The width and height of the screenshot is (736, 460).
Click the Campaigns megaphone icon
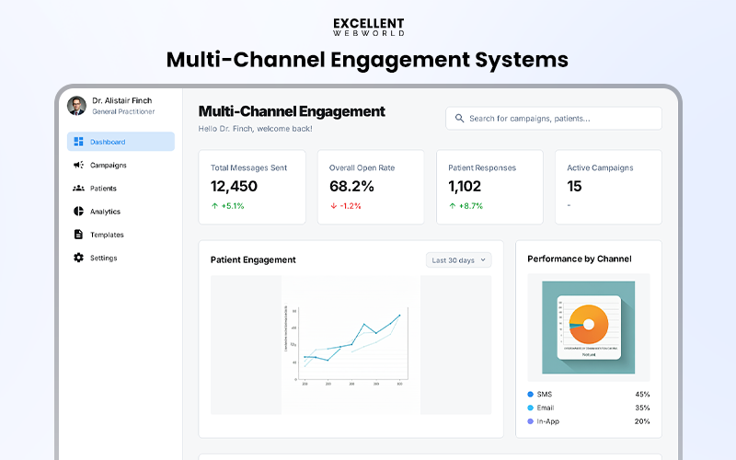click(78, 165)
